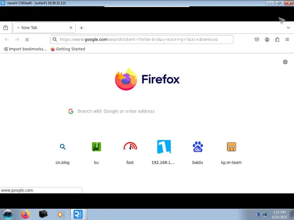Show hidden system tray icons
This screenshot has height=220, width=294.
click(x=251, y=215)
